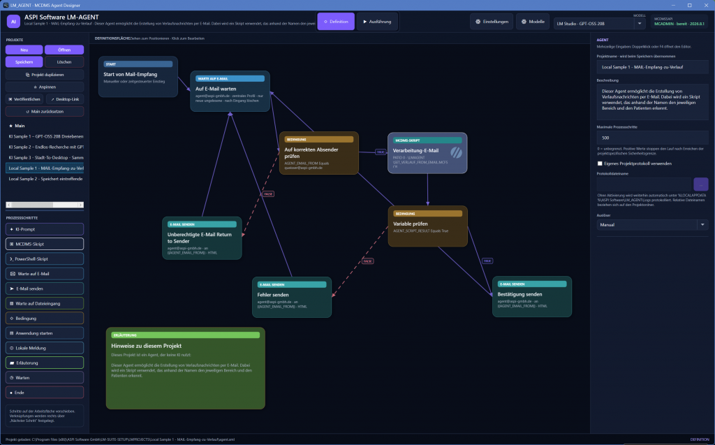
Task: Select Local Sample 2 Speichert eintreffende project
Action: coord(45,179)
